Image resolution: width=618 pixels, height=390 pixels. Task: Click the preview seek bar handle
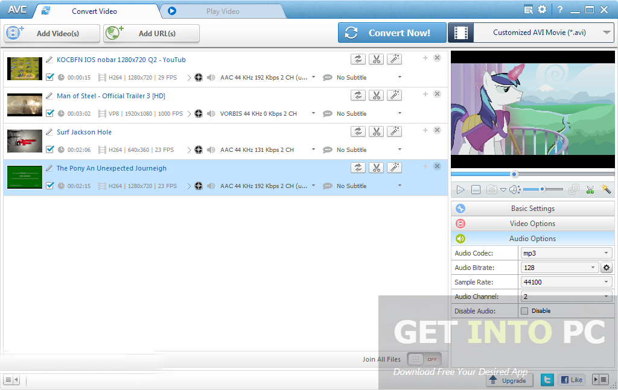[x=514, y=174]
